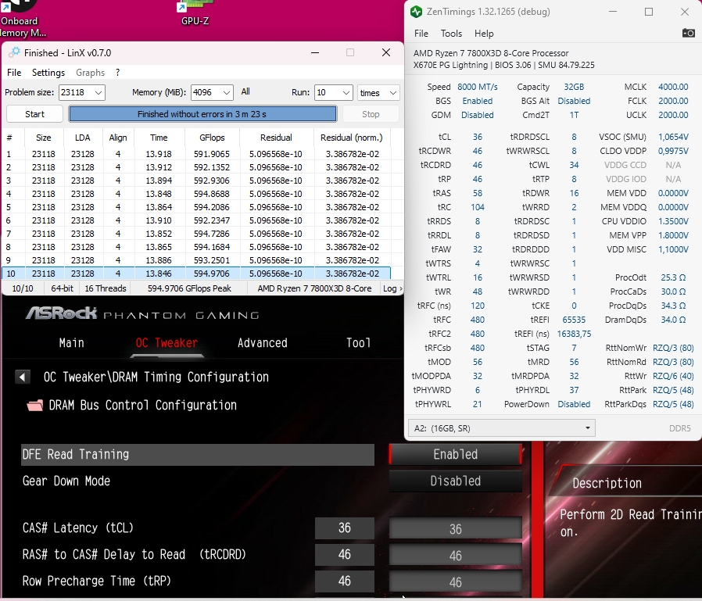Click the LinX title bar gear icon

pyautogui.click(x=14, y=52)
